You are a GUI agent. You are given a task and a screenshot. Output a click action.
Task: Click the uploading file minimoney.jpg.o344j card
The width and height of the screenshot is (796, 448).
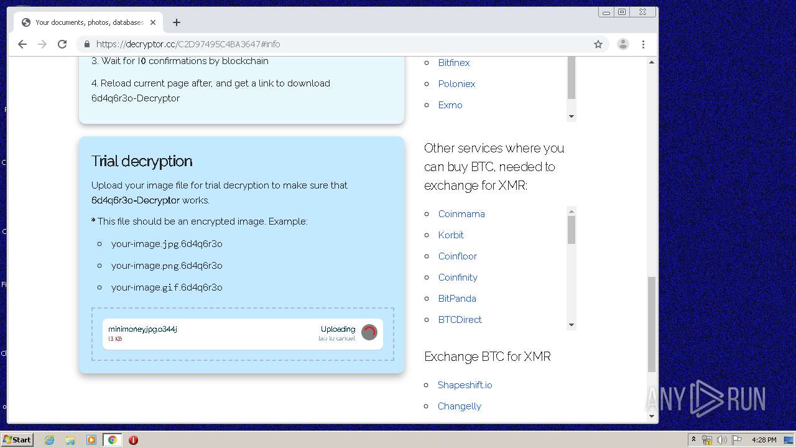click(x=243, y=334)
